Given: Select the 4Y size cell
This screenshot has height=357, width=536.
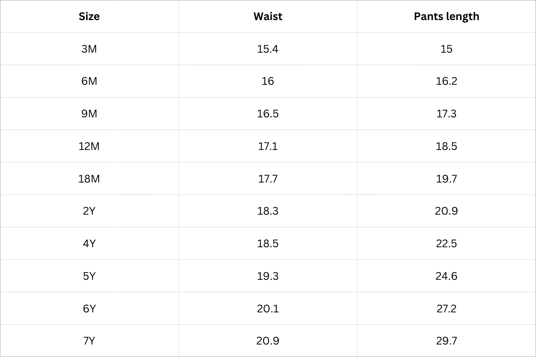Looking at the screenshot, I should 89,244.
